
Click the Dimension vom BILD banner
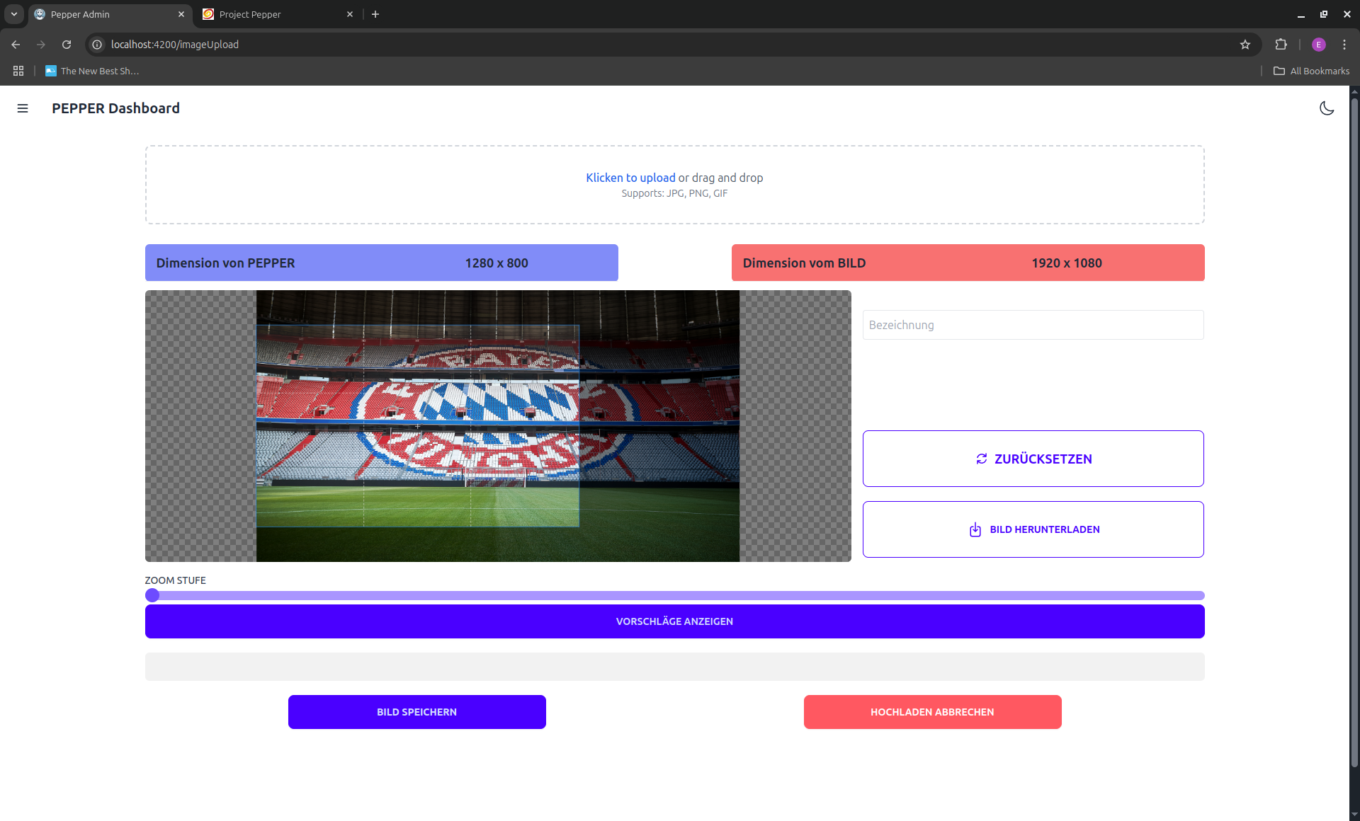(968, 263)
